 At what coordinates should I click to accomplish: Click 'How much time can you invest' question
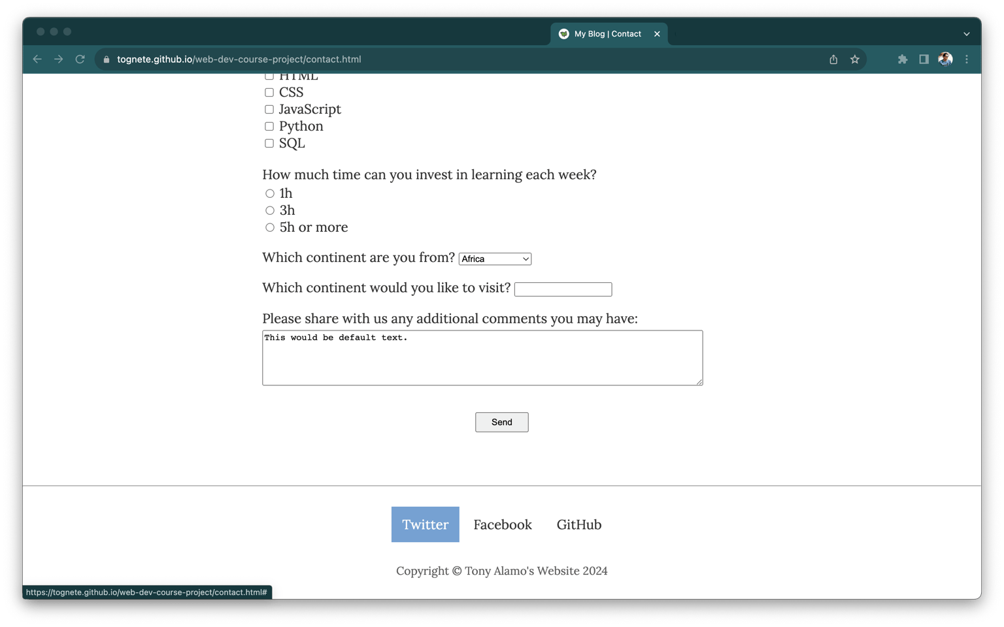[429, 175]
